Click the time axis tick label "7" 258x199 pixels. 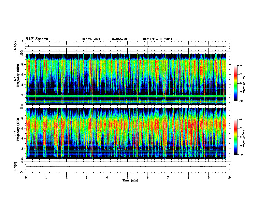coord(168,178)
